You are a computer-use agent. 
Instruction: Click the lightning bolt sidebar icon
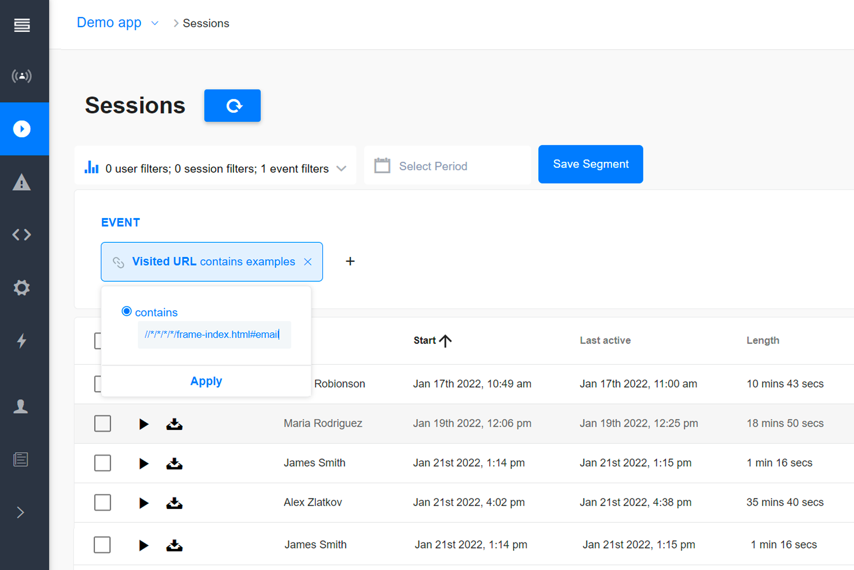[x=22, y=341]
